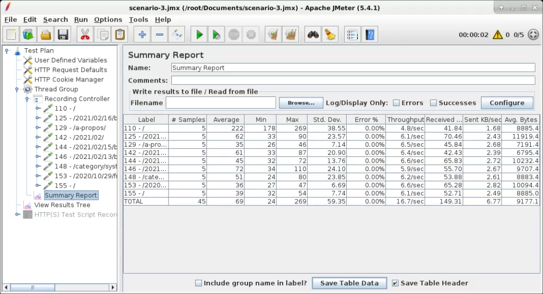Open the Search menu
The width and height of the screenshot is (543, 294).
[x=55, y=20]
